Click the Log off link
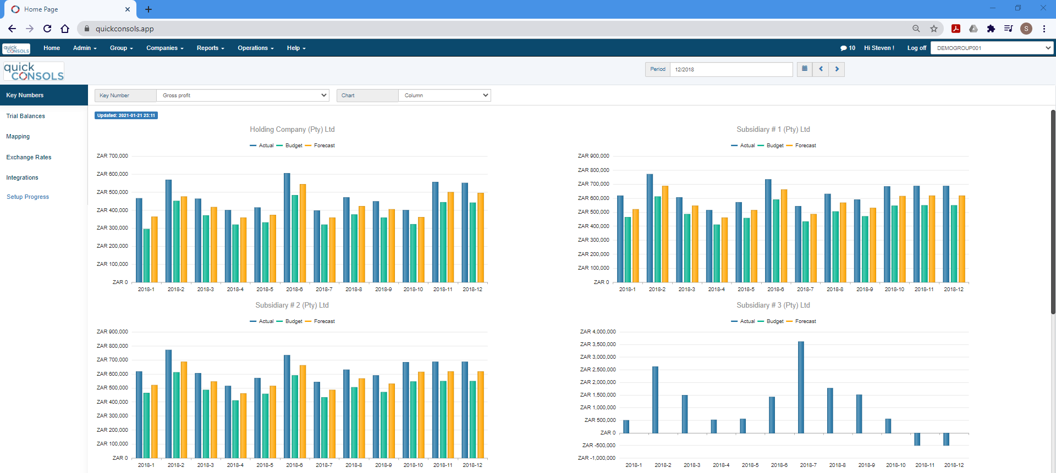1056x473 pixels. 916,48
